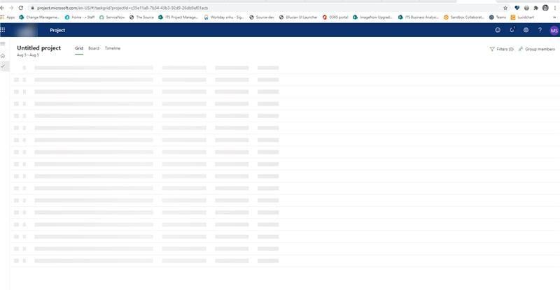Screen dimensions: 560x290
Task: Open the Office app launcher waffle
Action: [x=3, y=30]
